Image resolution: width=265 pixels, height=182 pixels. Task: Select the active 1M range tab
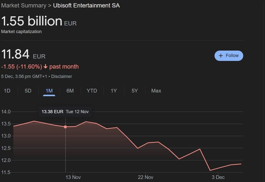[x=49, y=91]
